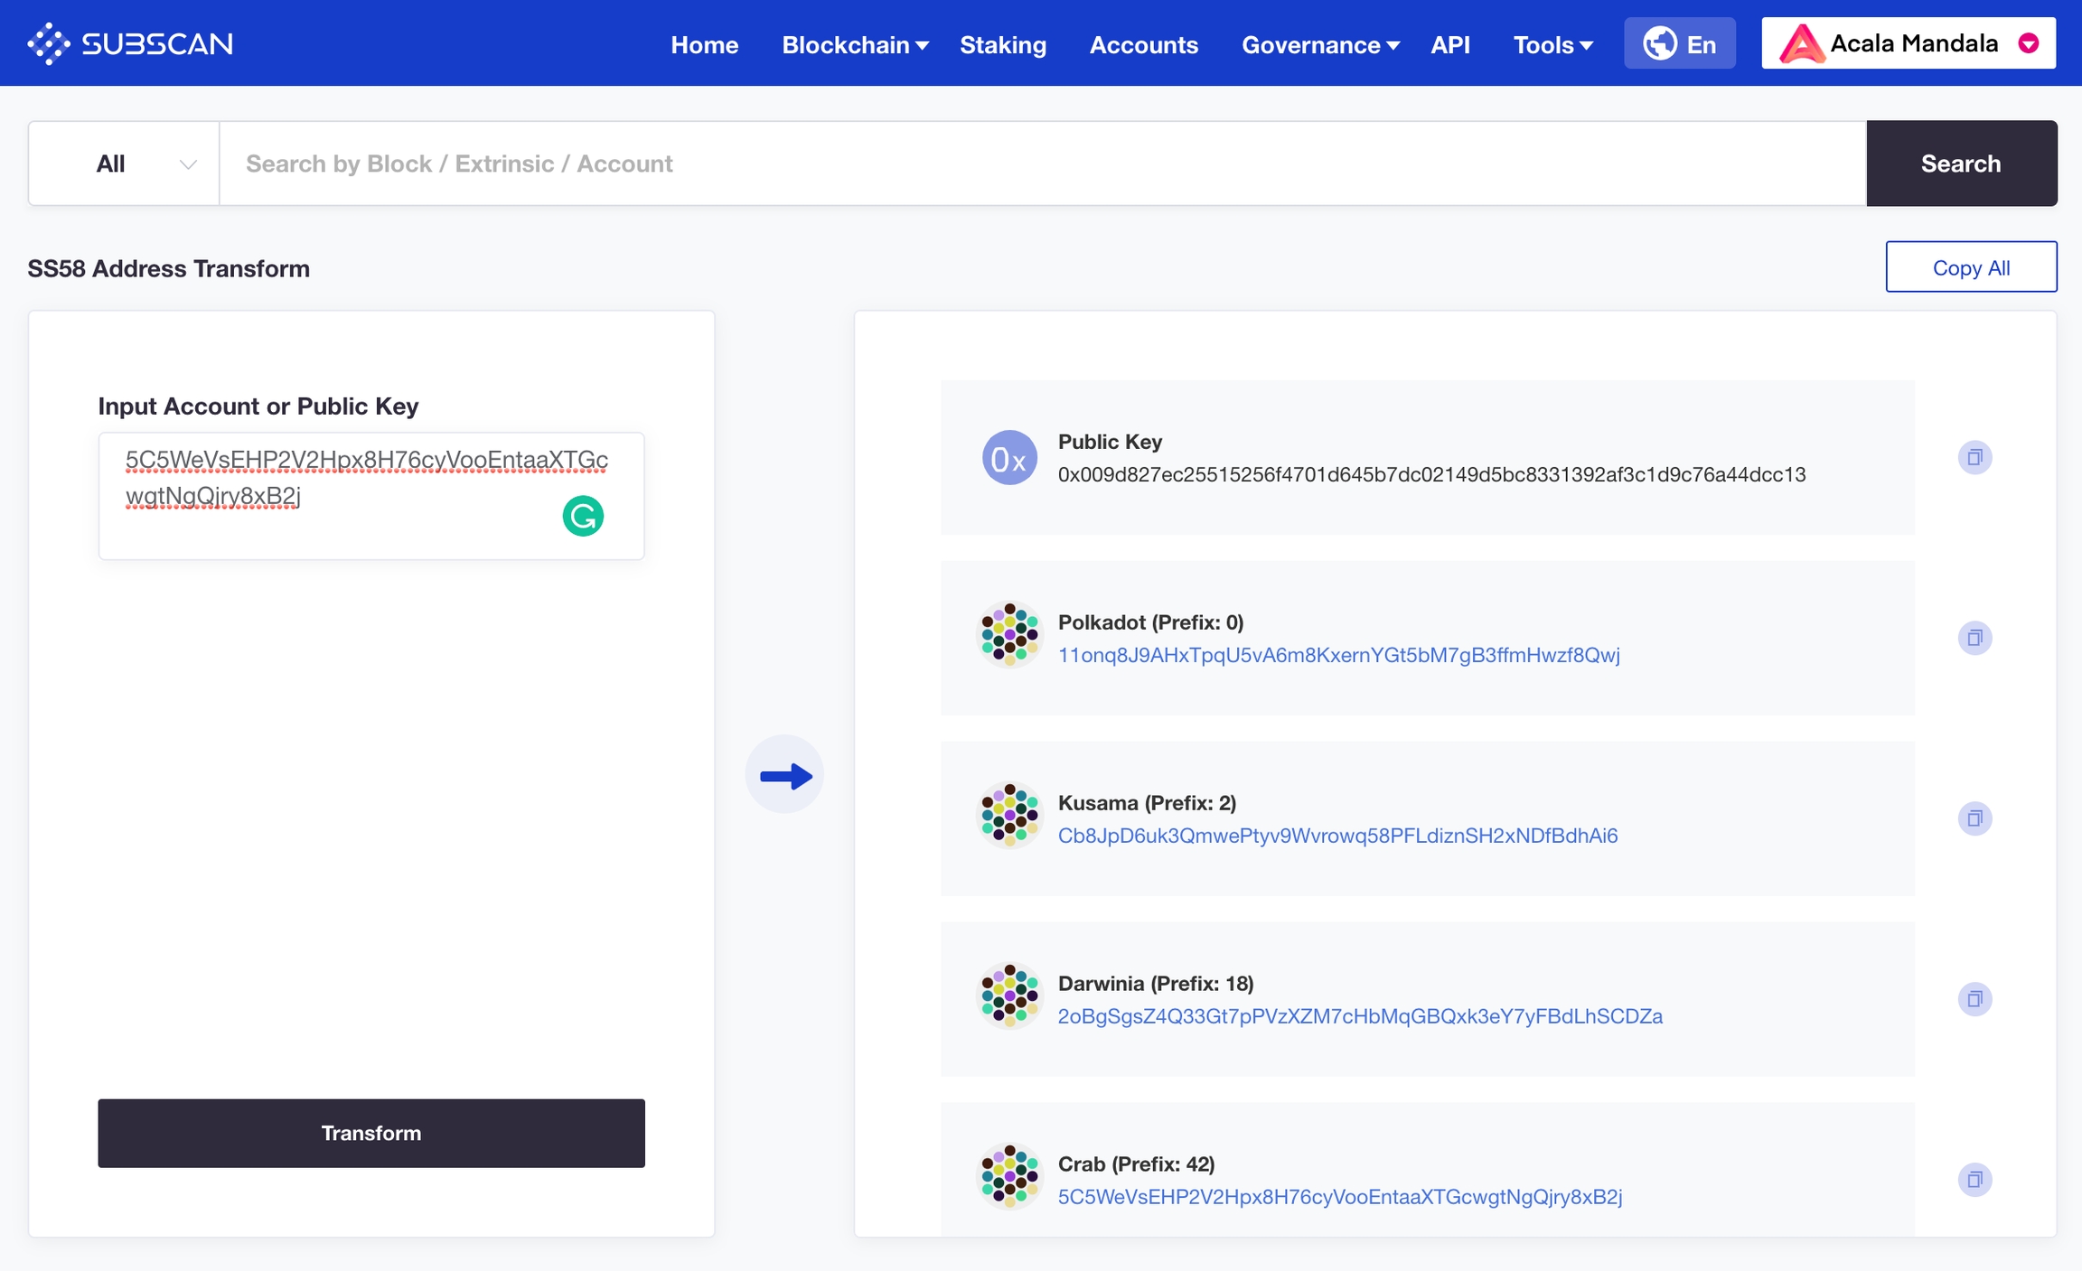Click the Grammarly icon in input box
Viewport: 2082px width, 1271px height.
point(583,516)
